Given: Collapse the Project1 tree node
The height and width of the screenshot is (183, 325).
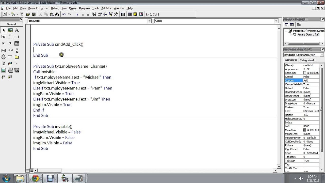Looking at the screenshot, I should tap(286, 31).
